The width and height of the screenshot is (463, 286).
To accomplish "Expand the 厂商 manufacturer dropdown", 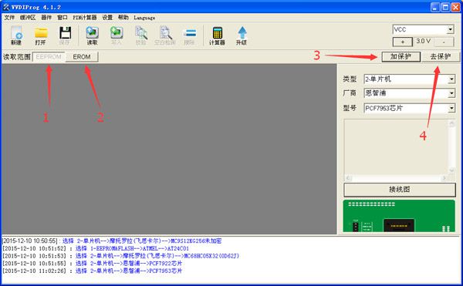I will (x=451, y=93).
